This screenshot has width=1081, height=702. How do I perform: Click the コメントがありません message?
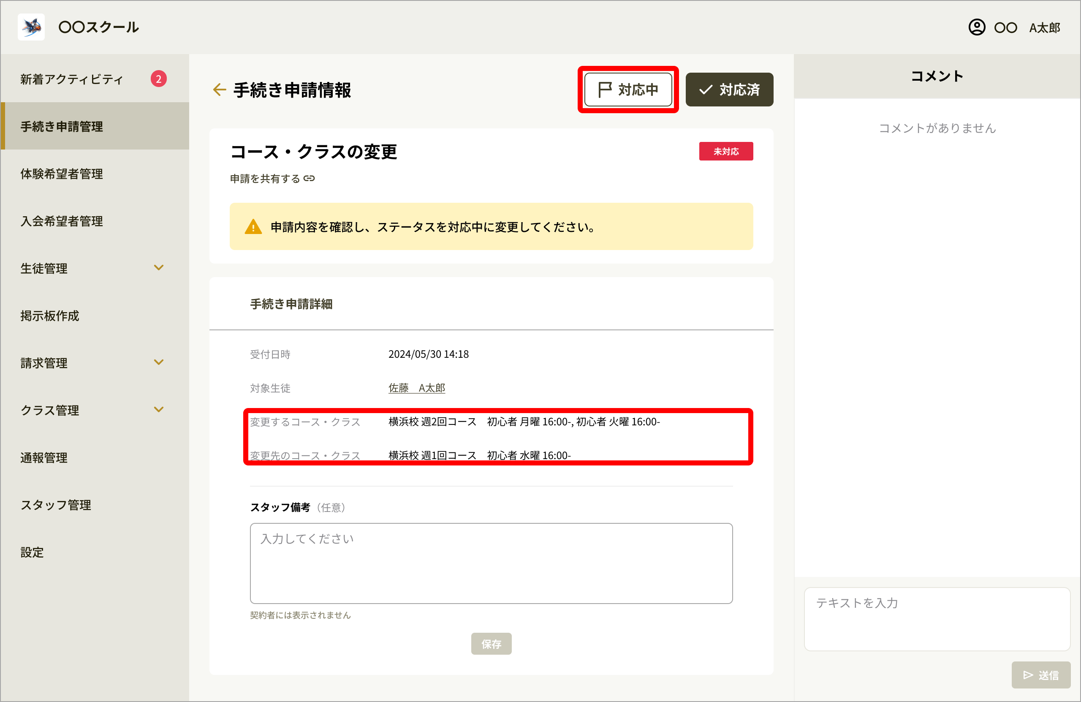point(937,128)
